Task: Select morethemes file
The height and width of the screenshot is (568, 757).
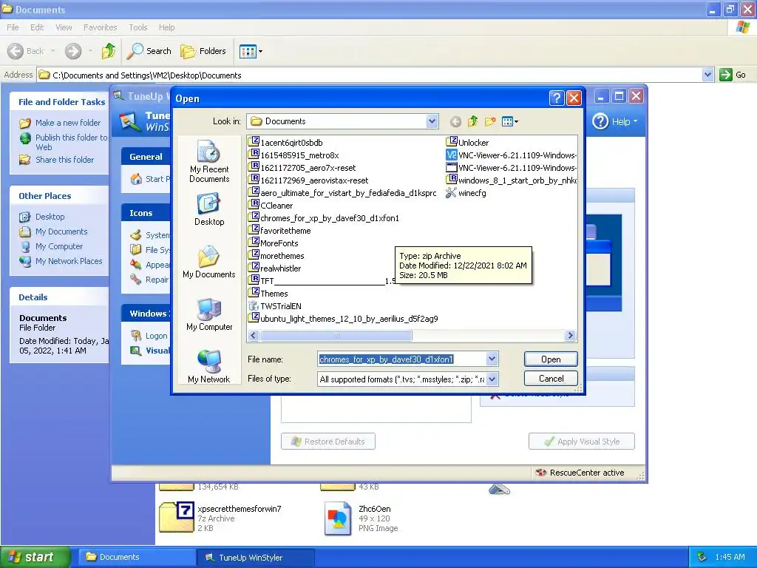Action: (x=276, y=255)
